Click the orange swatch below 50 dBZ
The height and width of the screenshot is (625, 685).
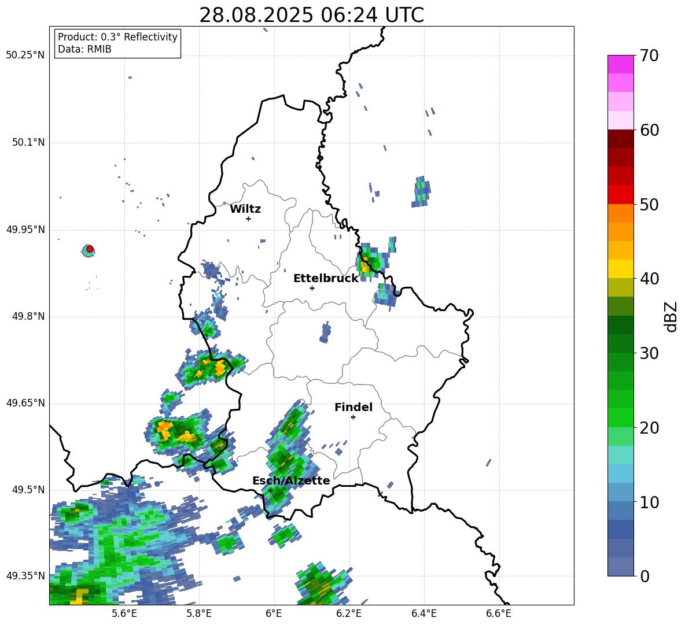(x=620, y=213)
